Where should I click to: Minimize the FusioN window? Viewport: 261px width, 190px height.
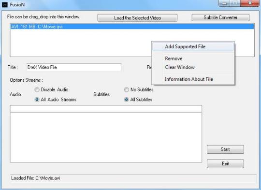(224, 3)
